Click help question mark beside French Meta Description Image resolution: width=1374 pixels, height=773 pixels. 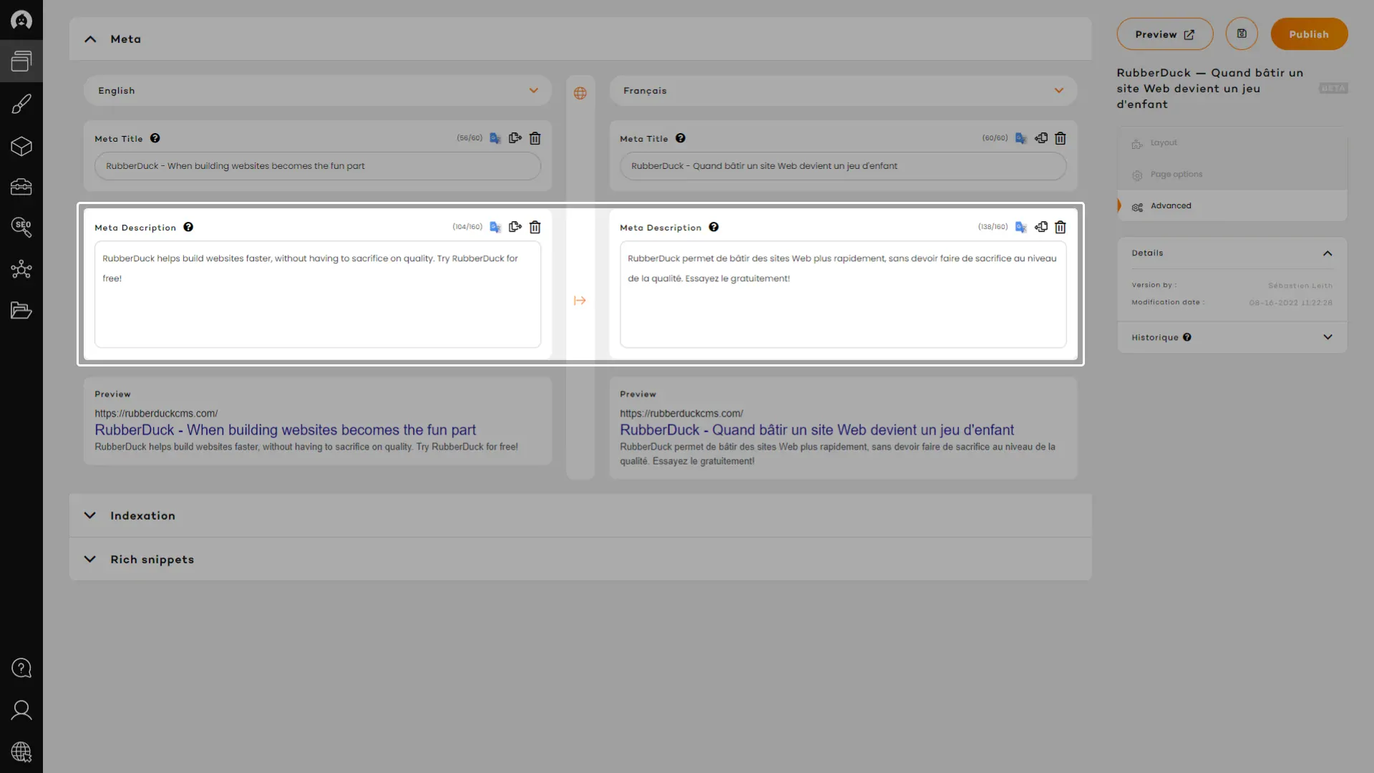(713, 228)
